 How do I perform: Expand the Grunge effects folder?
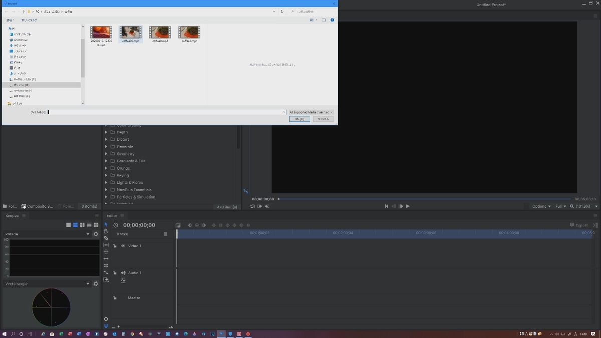[x=106, y=168]
